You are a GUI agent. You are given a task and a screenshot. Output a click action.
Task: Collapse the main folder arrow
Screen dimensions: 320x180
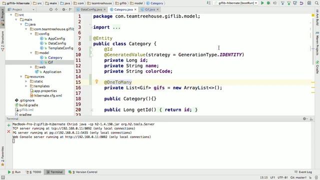pos(16,19)
